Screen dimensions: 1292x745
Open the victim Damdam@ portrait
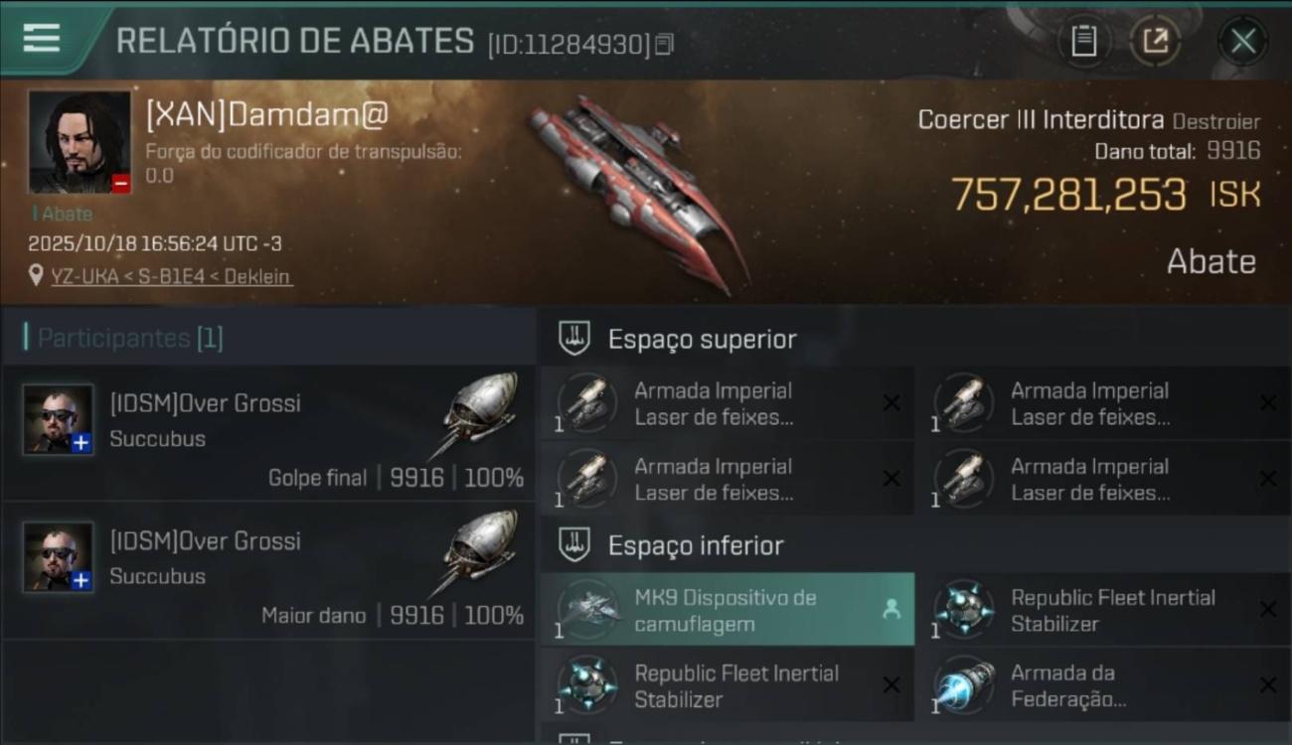click(80, 142)
